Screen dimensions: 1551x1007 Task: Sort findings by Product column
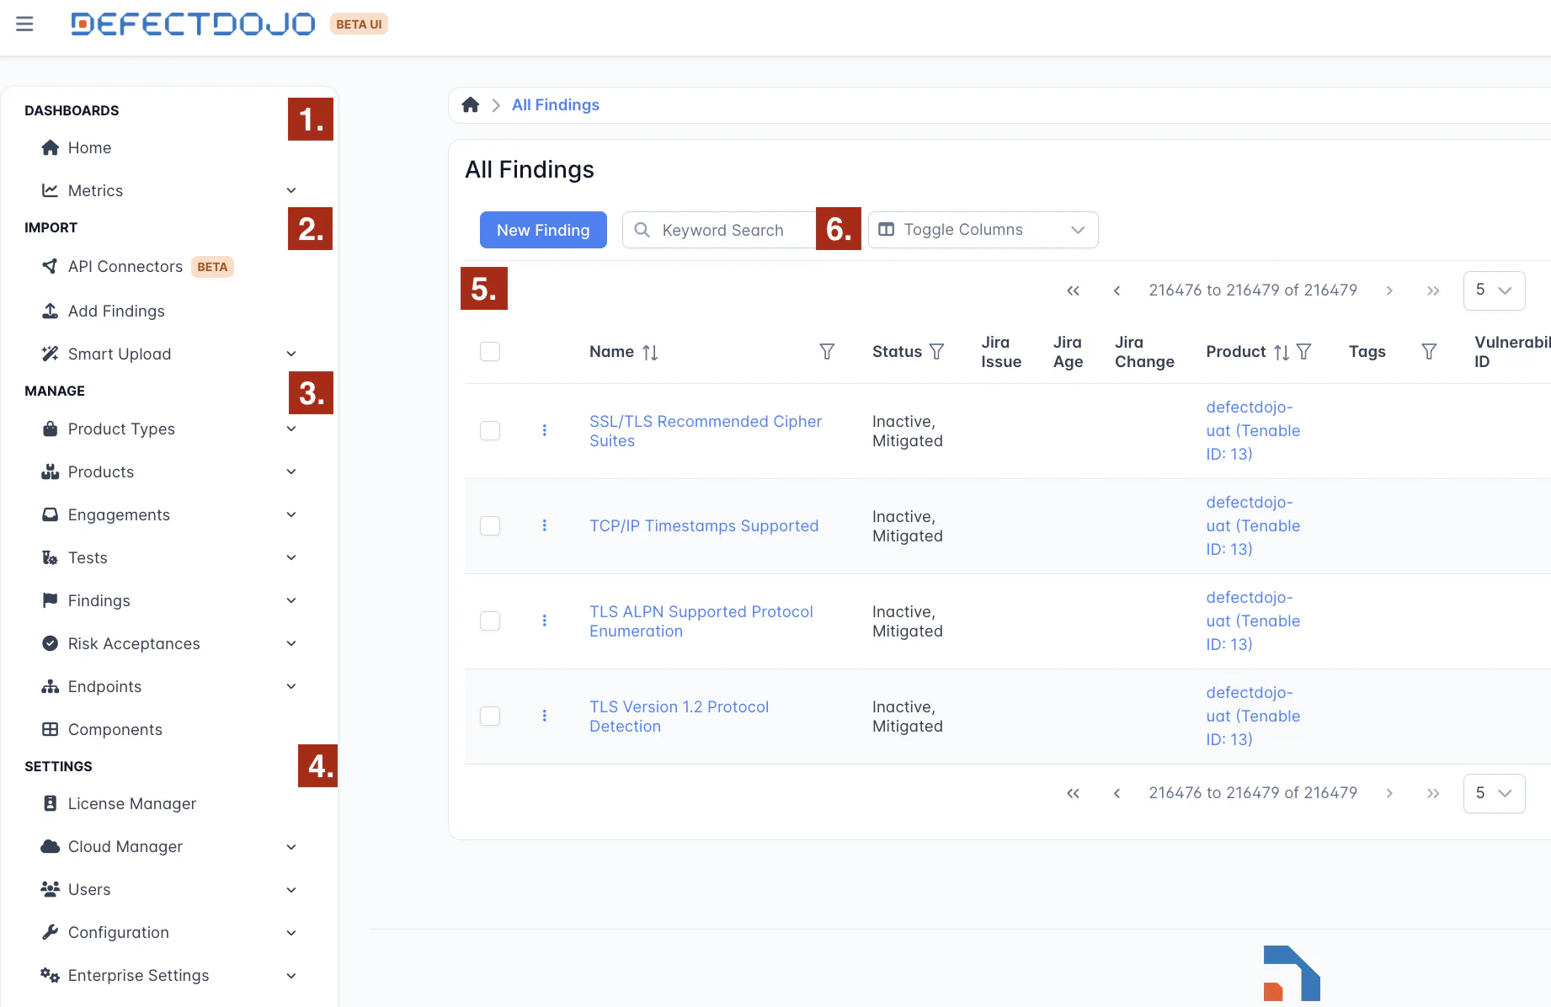(1281, 352)
